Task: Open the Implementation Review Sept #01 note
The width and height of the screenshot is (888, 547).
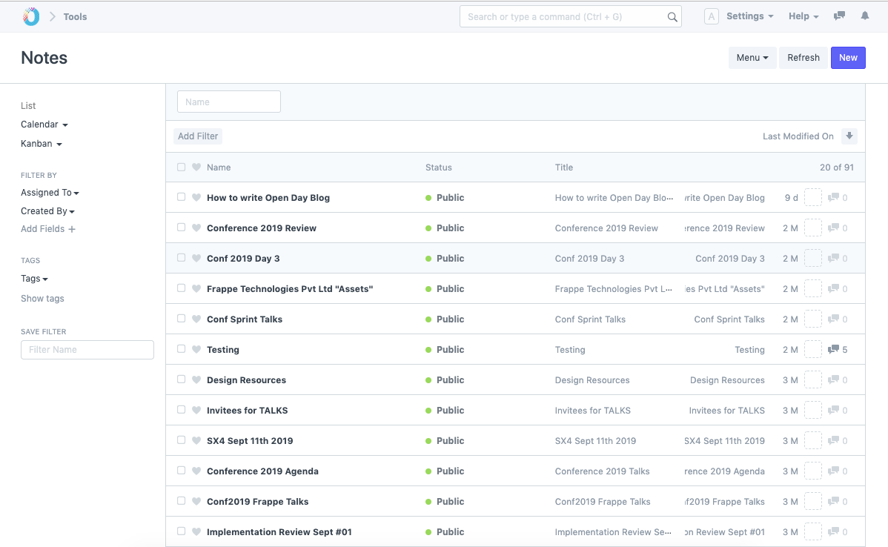Action: point(279,531)
